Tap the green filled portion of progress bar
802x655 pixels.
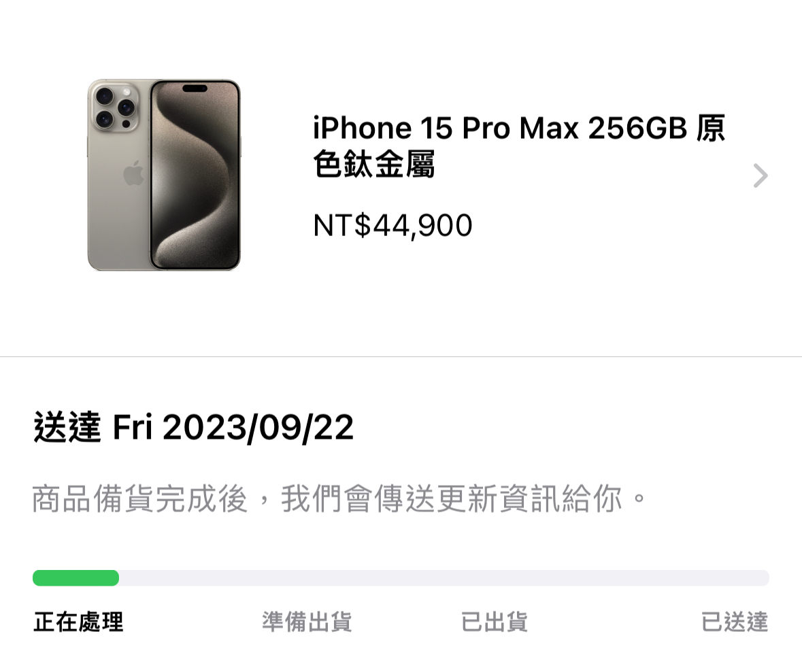76,577
